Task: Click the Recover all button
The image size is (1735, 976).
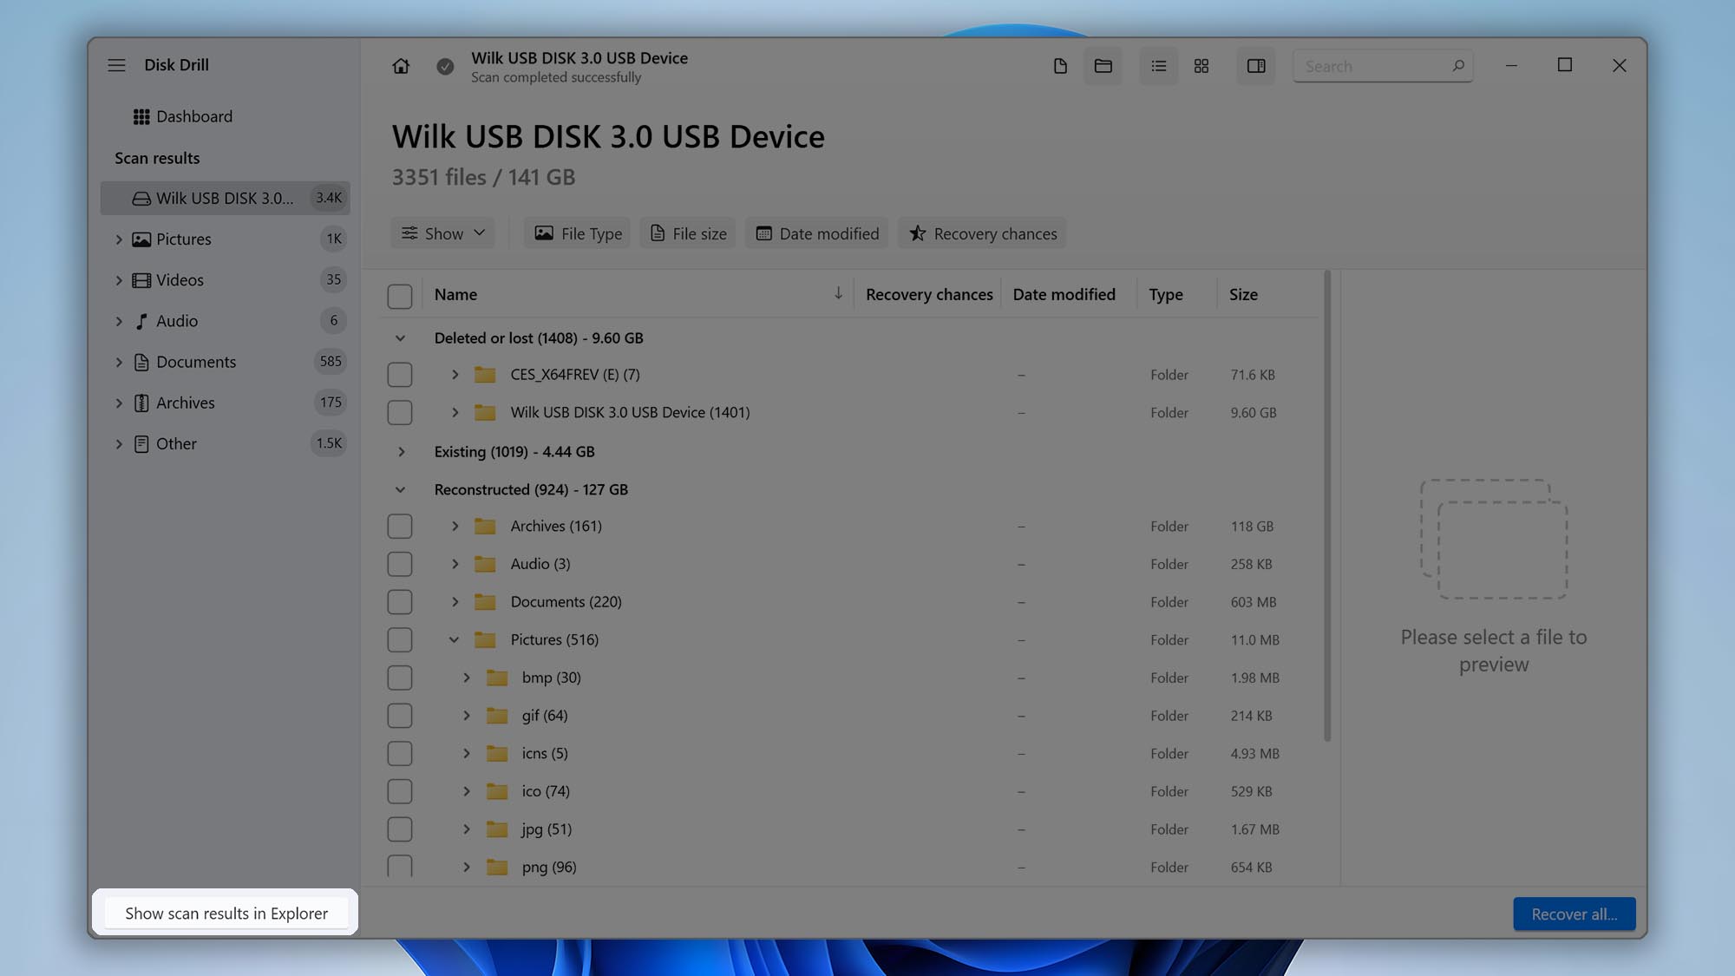Action: 1574,914
